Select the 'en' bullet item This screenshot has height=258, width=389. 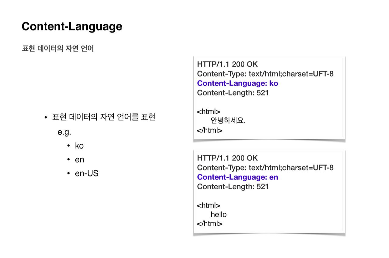[80, 160]
